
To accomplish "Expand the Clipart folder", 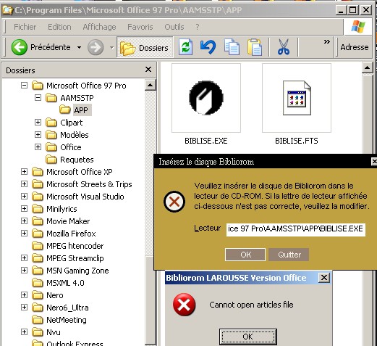I will 38,123.
